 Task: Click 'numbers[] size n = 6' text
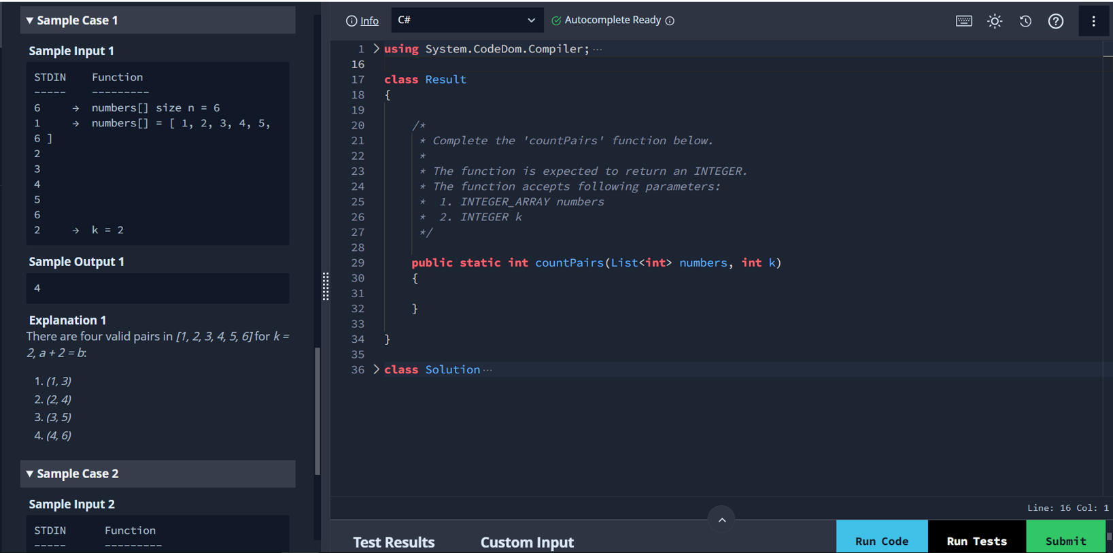(x=156, y=107)
